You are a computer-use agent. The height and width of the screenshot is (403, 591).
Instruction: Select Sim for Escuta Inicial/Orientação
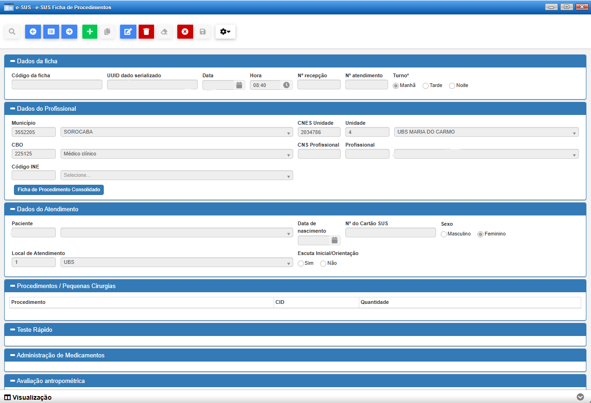click(x=301, y=264)
